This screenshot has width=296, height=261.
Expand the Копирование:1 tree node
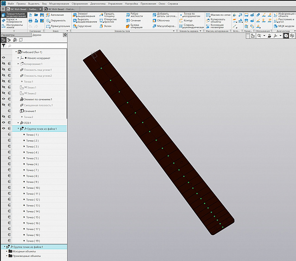(x=18, y=63)
